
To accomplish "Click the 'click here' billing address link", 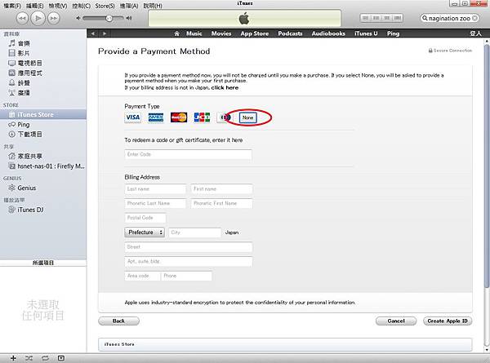I will (225, 88).
